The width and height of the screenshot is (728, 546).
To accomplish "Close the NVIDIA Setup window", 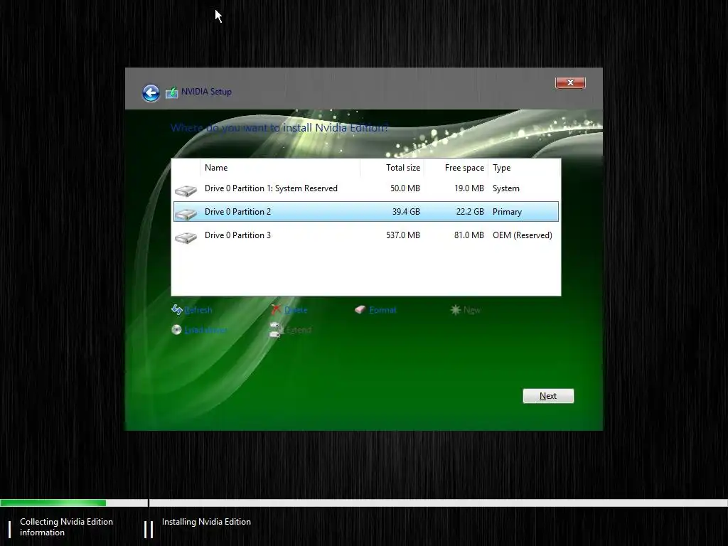I will [570, 82].
